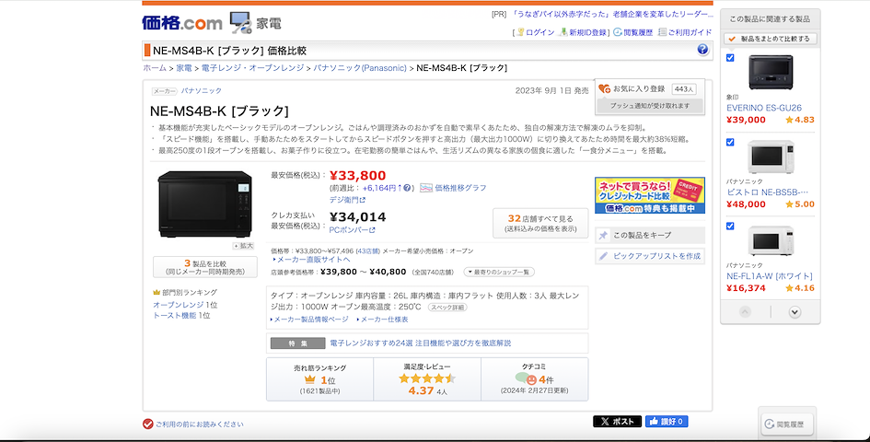Click the speech bubble クチコミ icon

click(x=526, y=379)
